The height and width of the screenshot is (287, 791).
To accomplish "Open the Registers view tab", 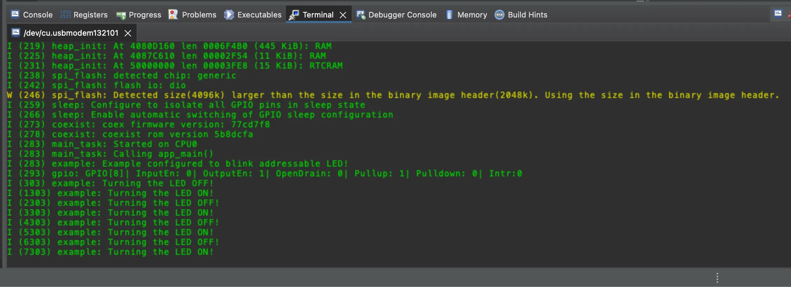I will [90, 15].
